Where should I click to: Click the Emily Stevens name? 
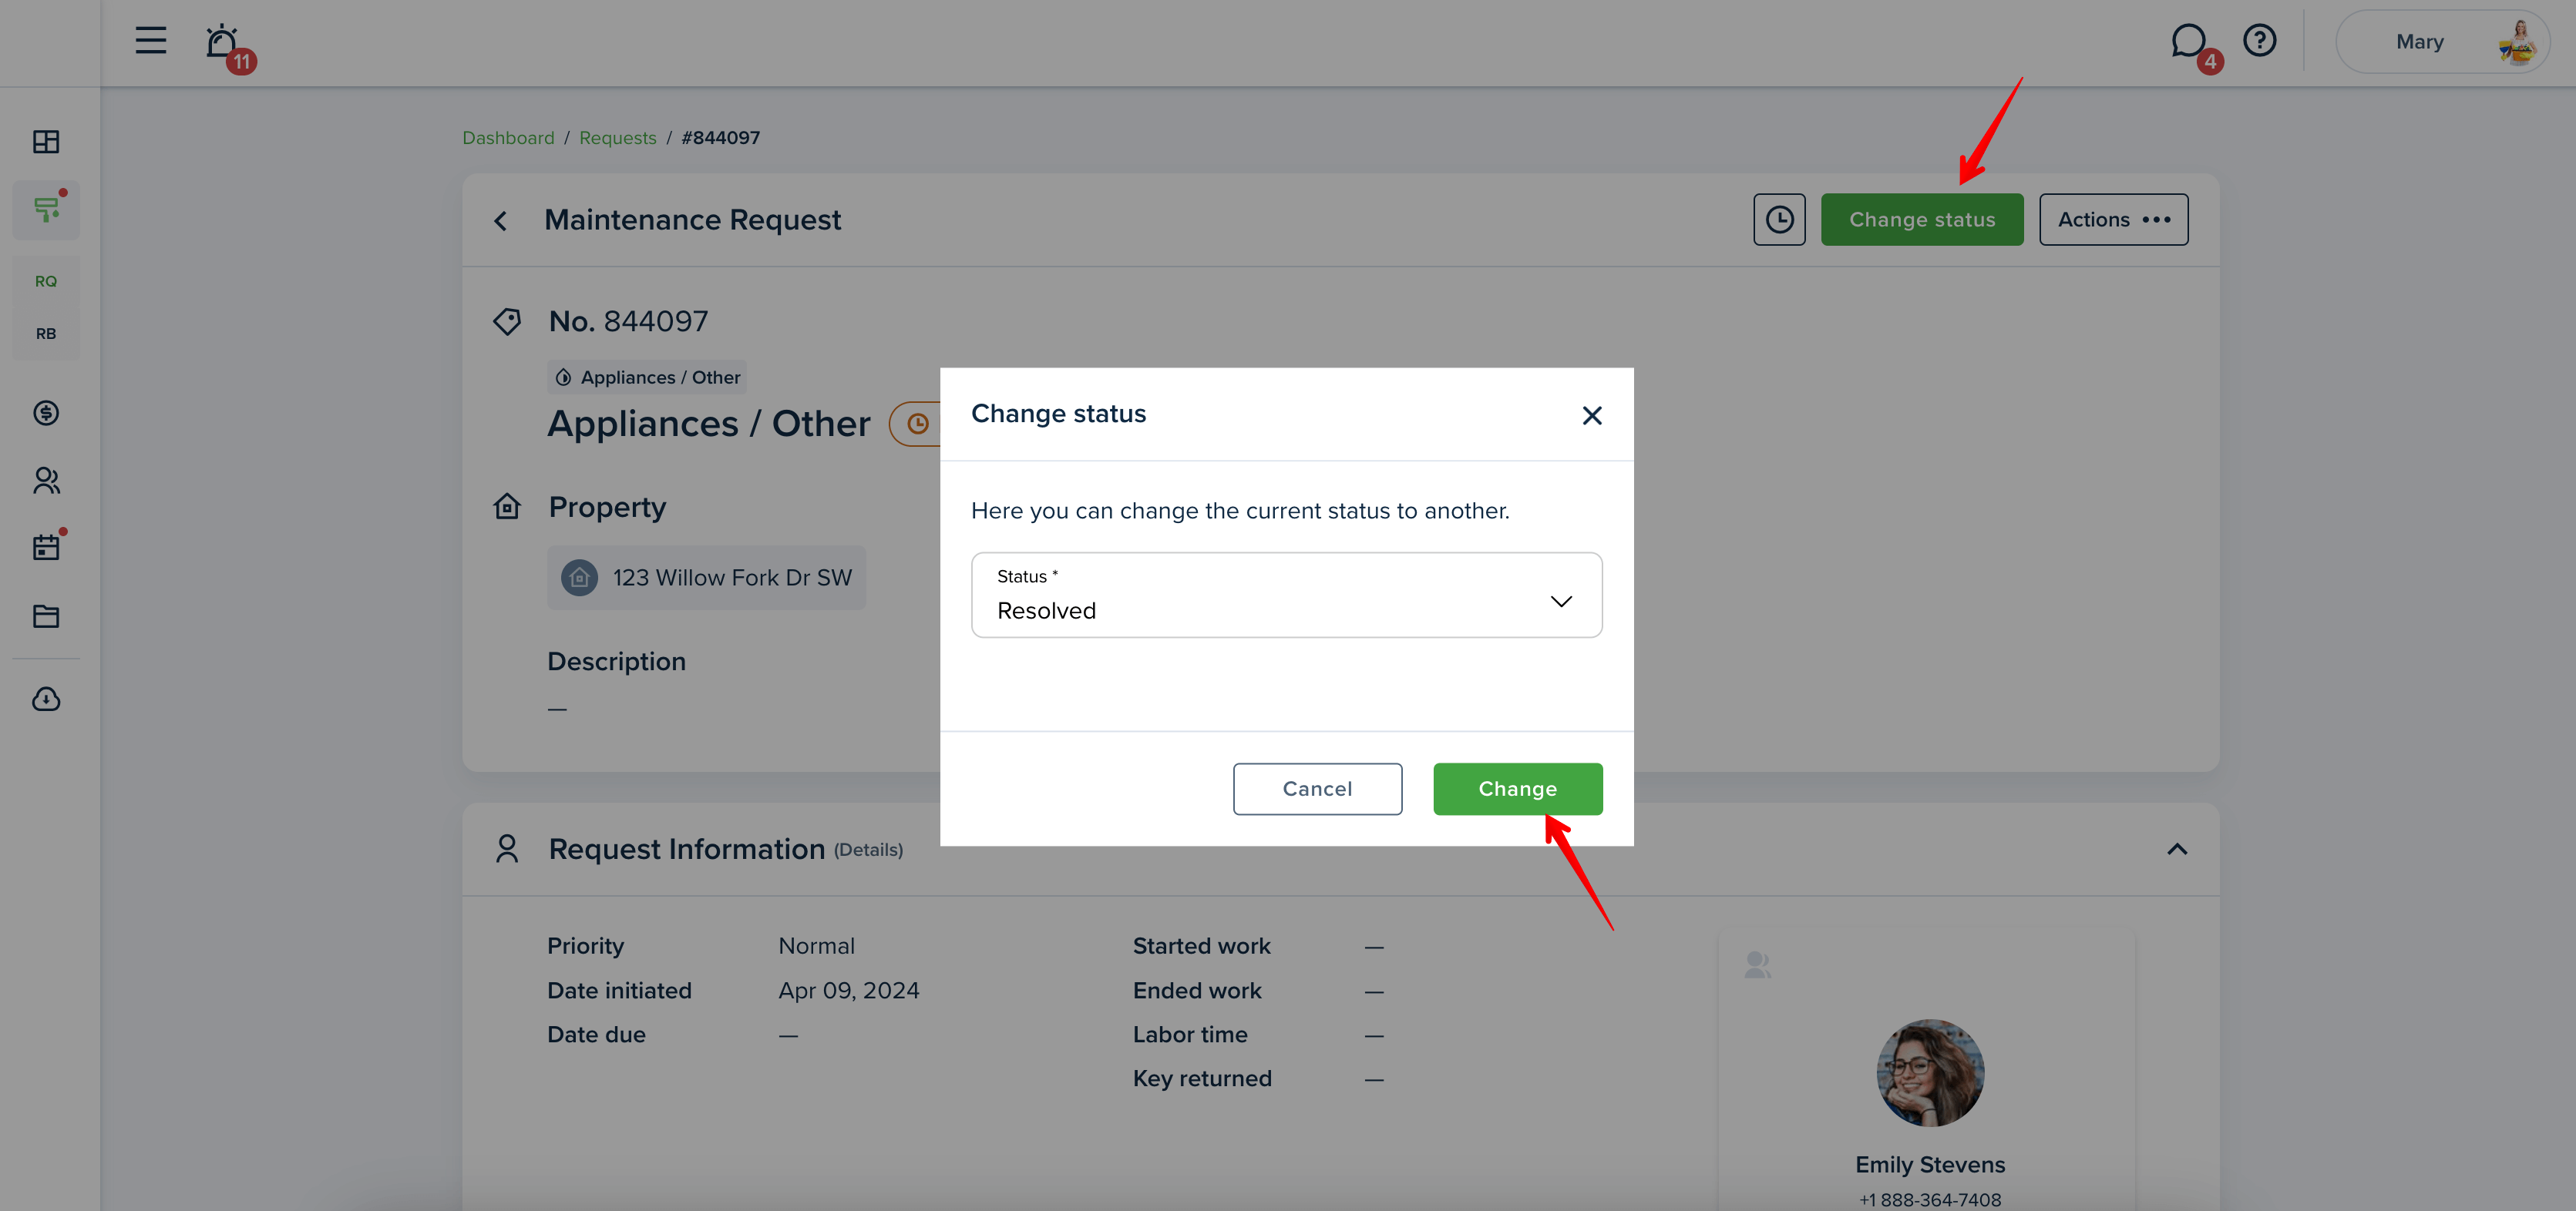point(1930,1165)
